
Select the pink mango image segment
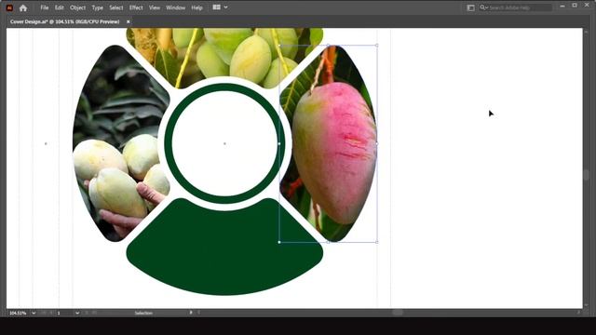tap(334, 152)
